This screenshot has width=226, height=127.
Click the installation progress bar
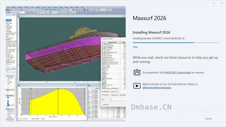[x=176, y=43]
